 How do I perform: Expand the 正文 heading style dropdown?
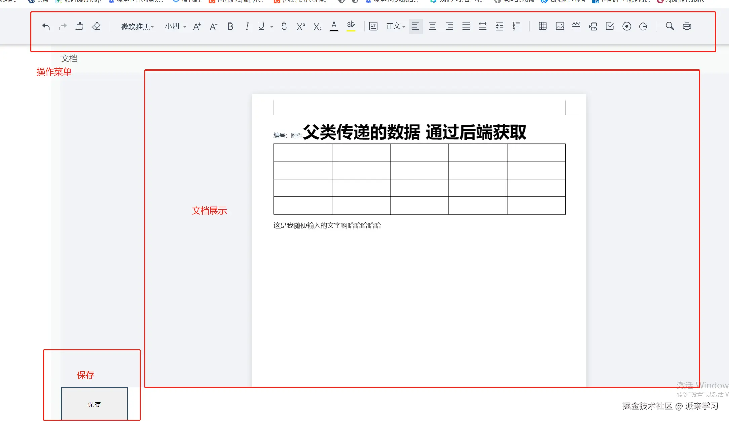(x=395, y=26)
